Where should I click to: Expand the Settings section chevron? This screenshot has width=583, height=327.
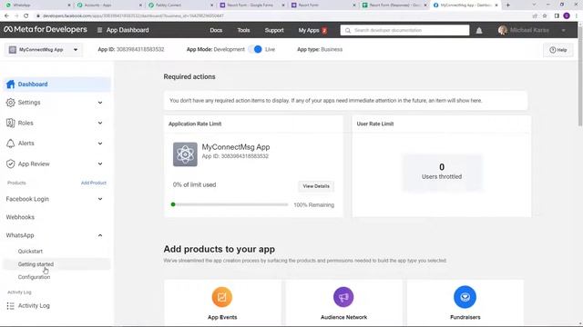[100, 103]
